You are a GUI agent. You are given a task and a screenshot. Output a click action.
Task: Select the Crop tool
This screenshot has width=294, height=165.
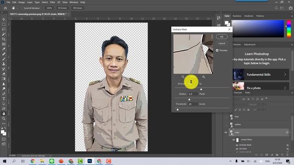pyautogui.click(x=4, y=39)
